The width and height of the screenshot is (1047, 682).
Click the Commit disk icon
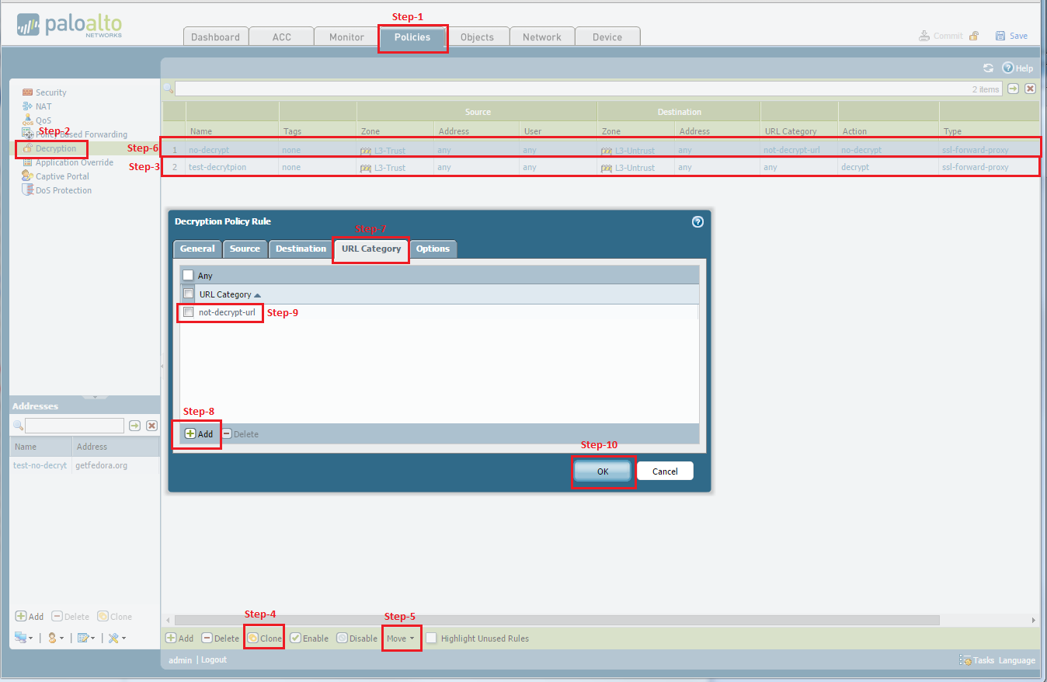[924, 36]
